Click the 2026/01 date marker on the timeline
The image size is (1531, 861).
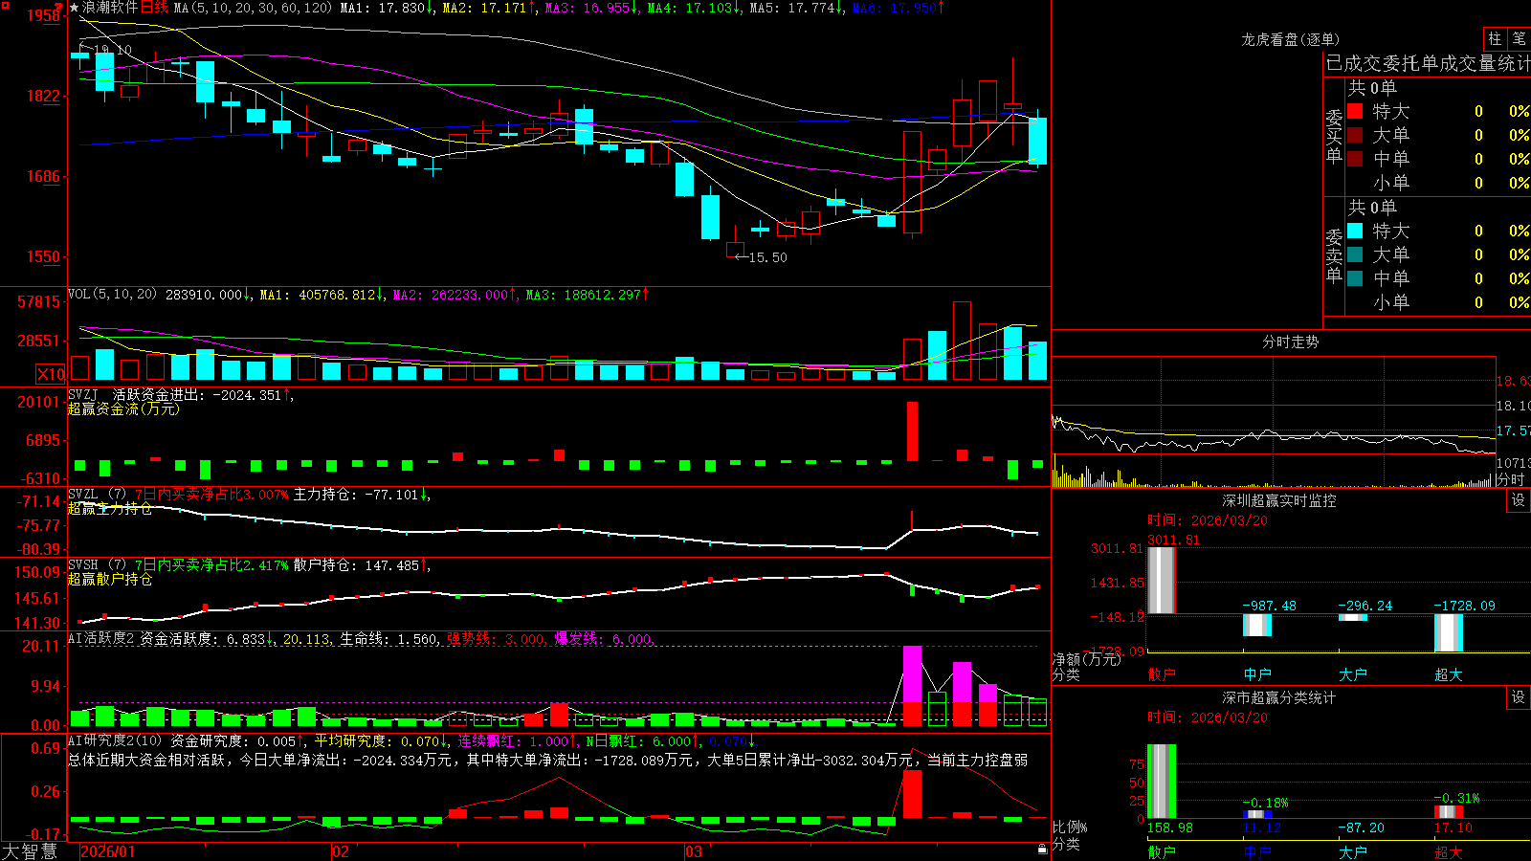108,851
